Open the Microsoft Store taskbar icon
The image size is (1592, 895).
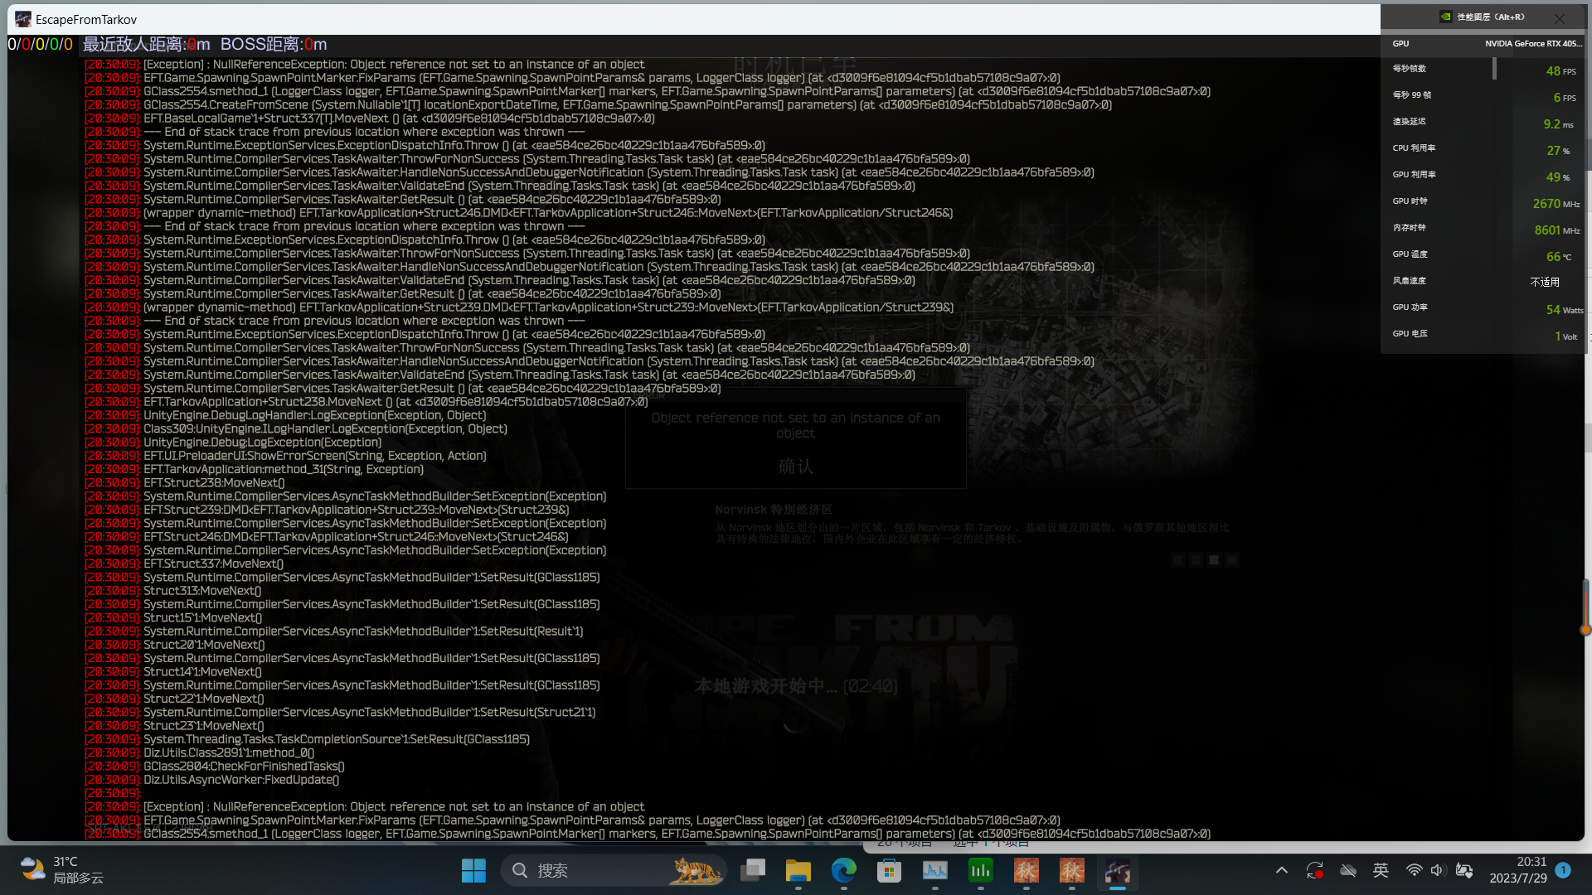(890, 871)
